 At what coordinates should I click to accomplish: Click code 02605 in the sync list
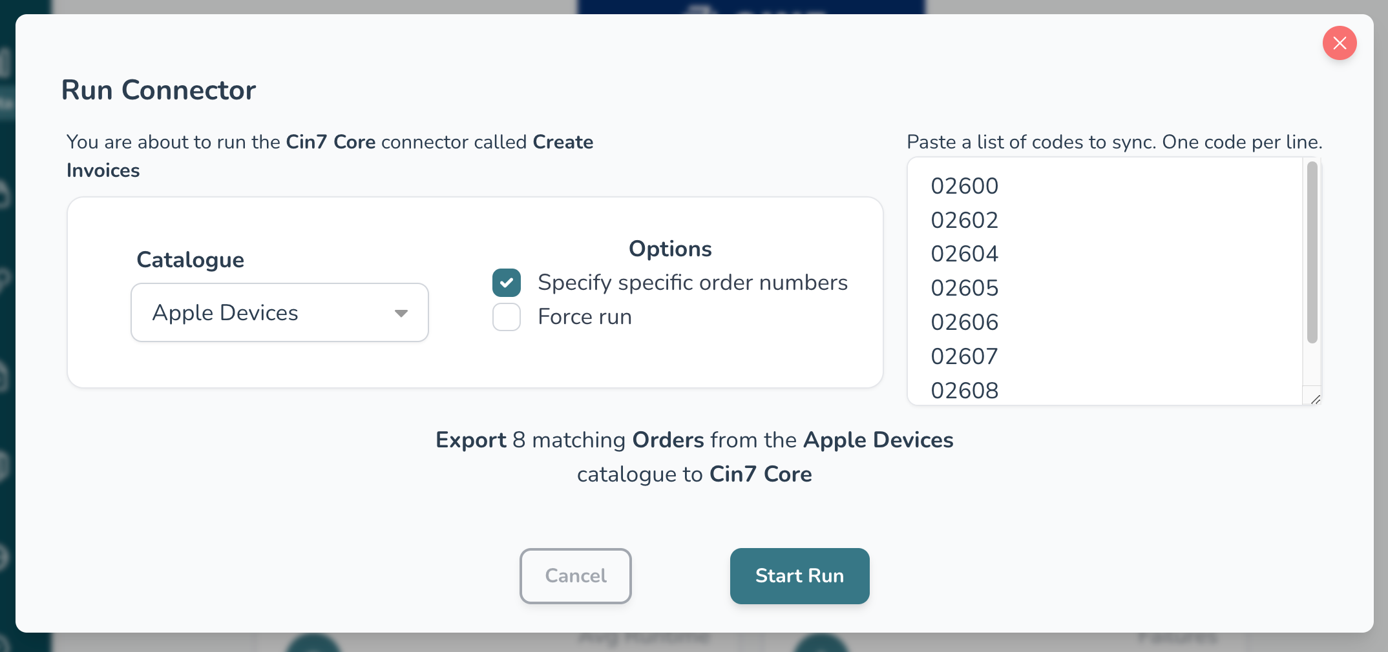pyautogui.click(x=964, y=288)
